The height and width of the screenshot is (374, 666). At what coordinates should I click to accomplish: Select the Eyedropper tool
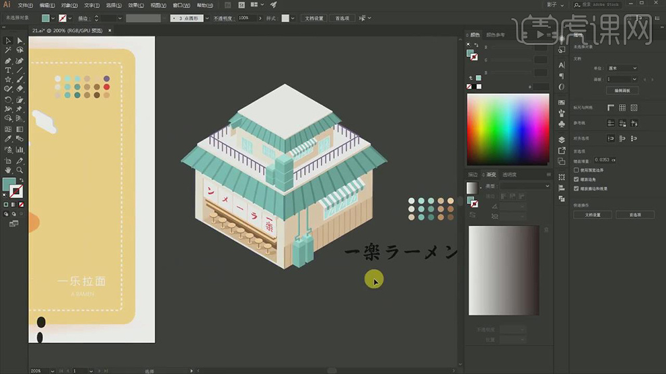(x=8, y=139)
